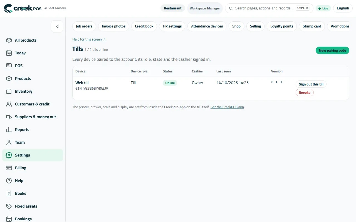The height and width of the screenshot is (222, 356).
Task: Click the Bookings calendar icon
Action: pos(9,219)
